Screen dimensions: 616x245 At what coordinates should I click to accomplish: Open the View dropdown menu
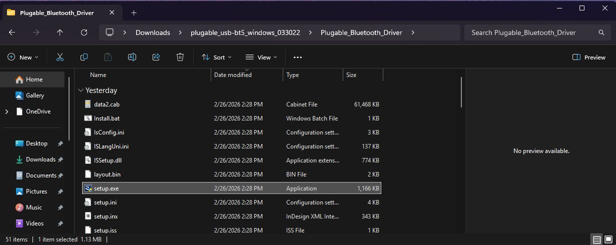[x=261, y=57]
